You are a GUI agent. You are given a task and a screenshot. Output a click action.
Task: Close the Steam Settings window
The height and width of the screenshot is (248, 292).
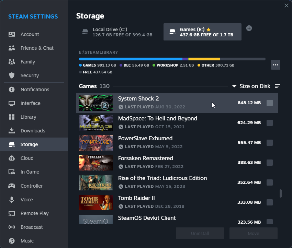[287, 5]
